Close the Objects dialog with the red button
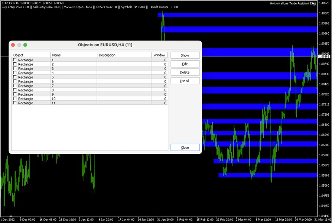 pos(13,45)
